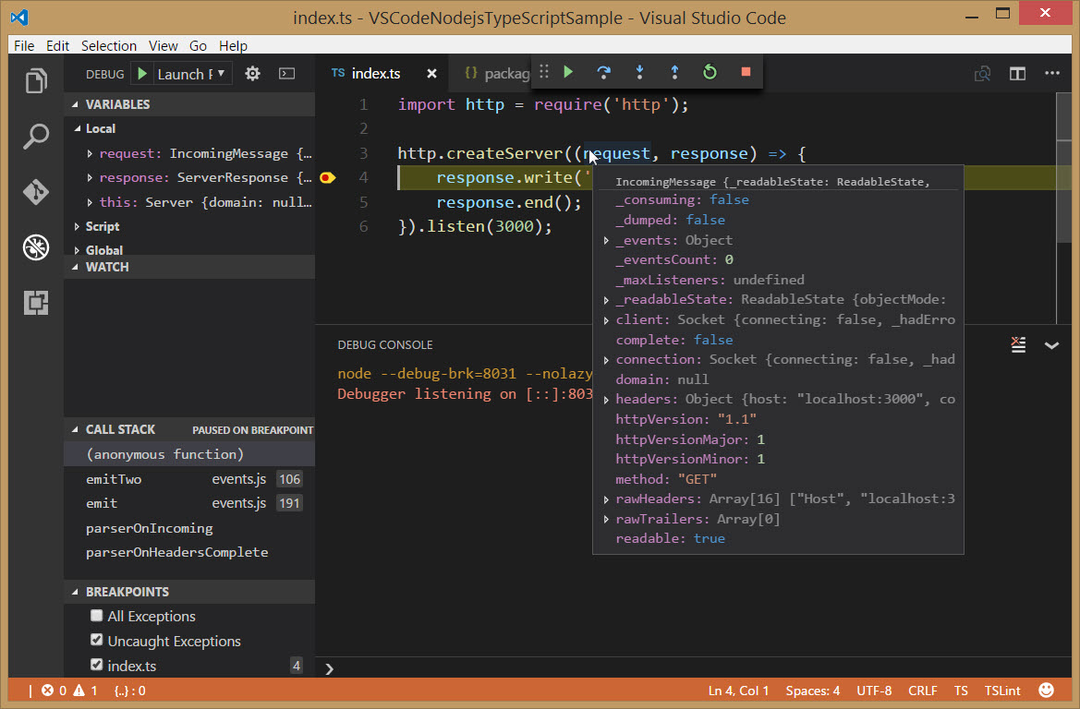1080x709 pixels.
Task: Open the Debug view bug icon
Action: [x=36, y=247]
